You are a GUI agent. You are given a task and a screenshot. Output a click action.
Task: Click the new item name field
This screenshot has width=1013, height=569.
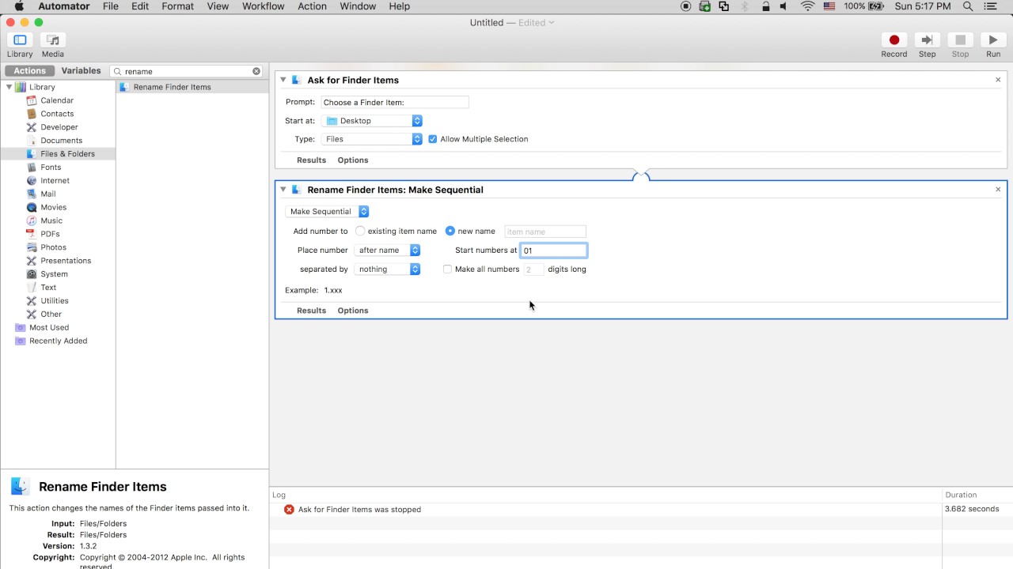tap(545, 232)
